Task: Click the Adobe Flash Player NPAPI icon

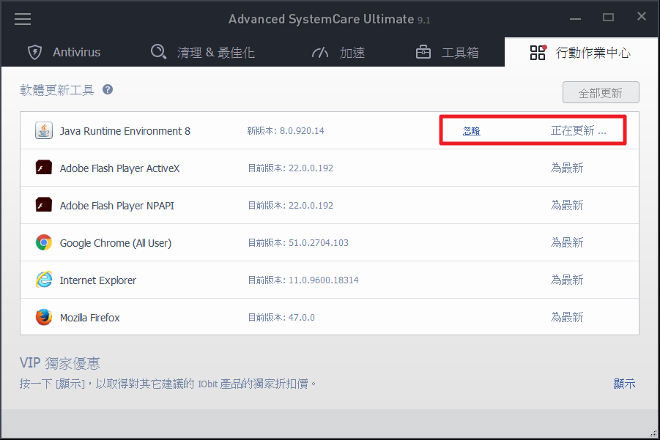Action: 44,206
